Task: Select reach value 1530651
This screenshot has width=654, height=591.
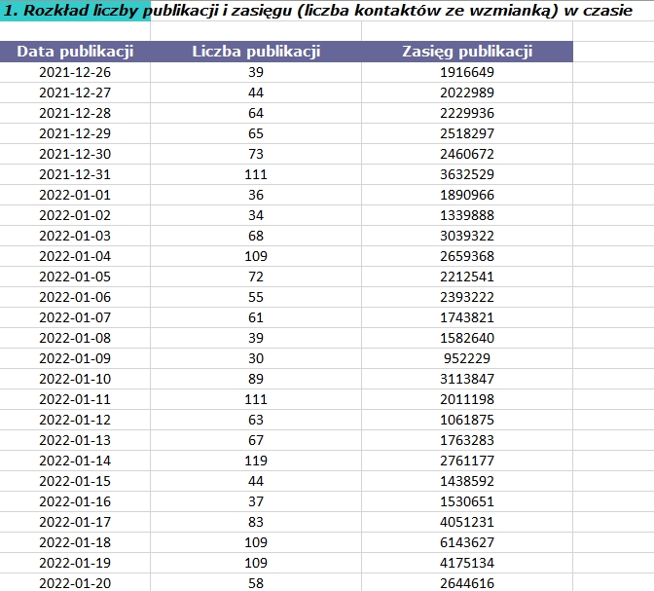Action: (x=467, y=501)
